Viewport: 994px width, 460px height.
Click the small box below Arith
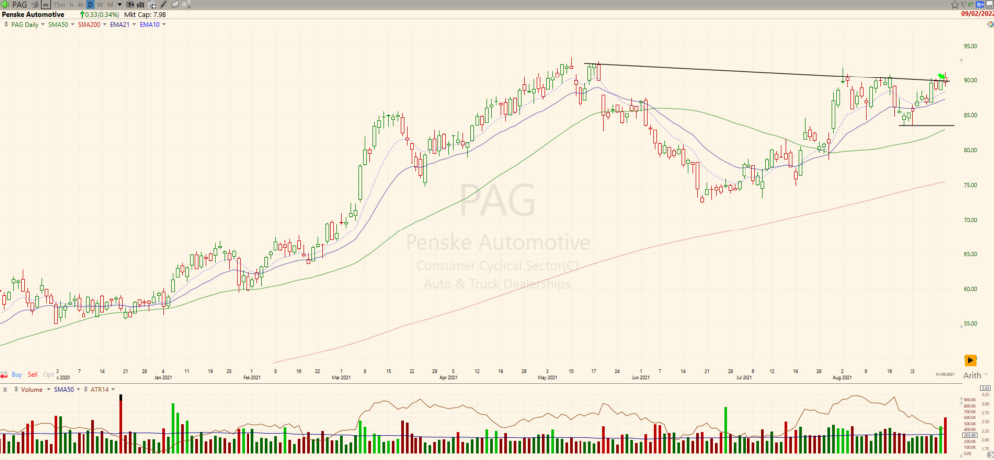point(985,388)
